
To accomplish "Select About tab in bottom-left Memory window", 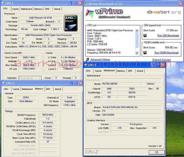I will click(x=58, y=89).
